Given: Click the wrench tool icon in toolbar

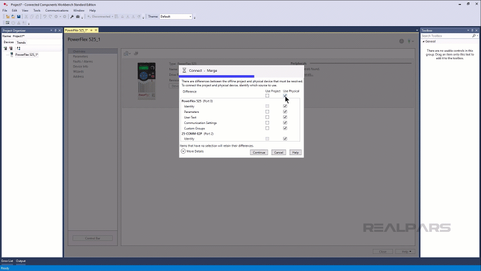Looking at the screenshot, I should (72, 17).
